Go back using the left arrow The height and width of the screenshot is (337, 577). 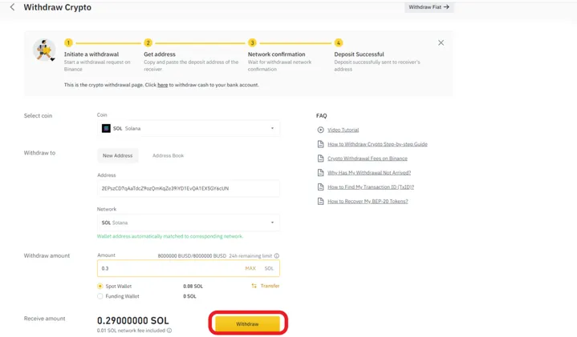click(13, 7)
